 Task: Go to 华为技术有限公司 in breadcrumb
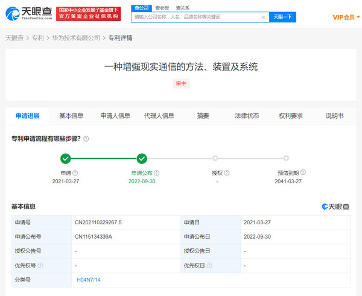[76, 38]
